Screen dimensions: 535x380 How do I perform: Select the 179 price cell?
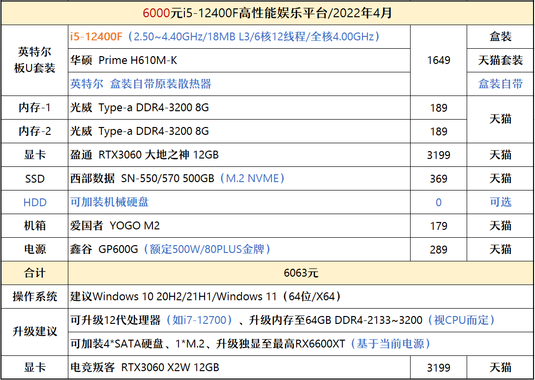(439, 225)
